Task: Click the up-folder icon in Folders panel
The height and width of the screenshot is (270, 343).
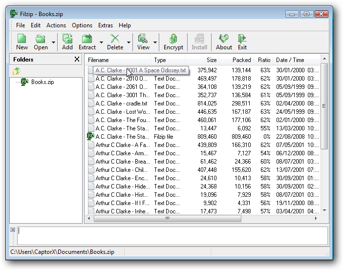Action: 17,71
